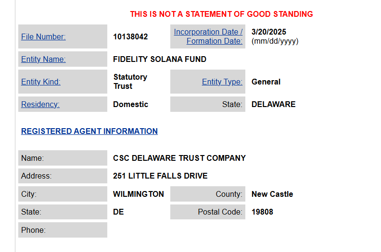Click the formation date 3/20/2025
Viewport: 381px width, 252px height.
tap(268, 32)
